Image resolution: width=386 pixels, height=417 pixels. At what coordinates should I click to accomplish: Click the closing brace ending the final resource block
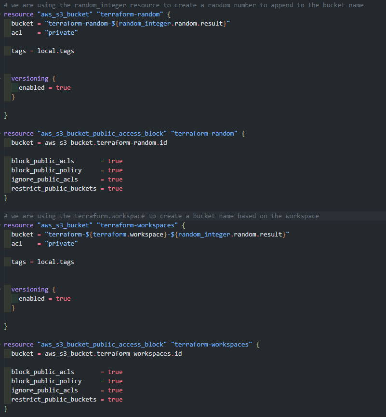6,409
